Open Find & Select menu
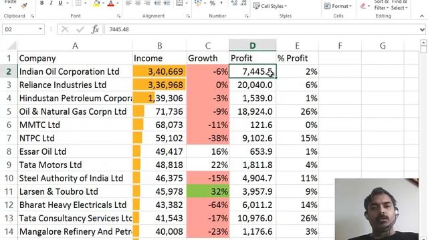 [399, 5]
